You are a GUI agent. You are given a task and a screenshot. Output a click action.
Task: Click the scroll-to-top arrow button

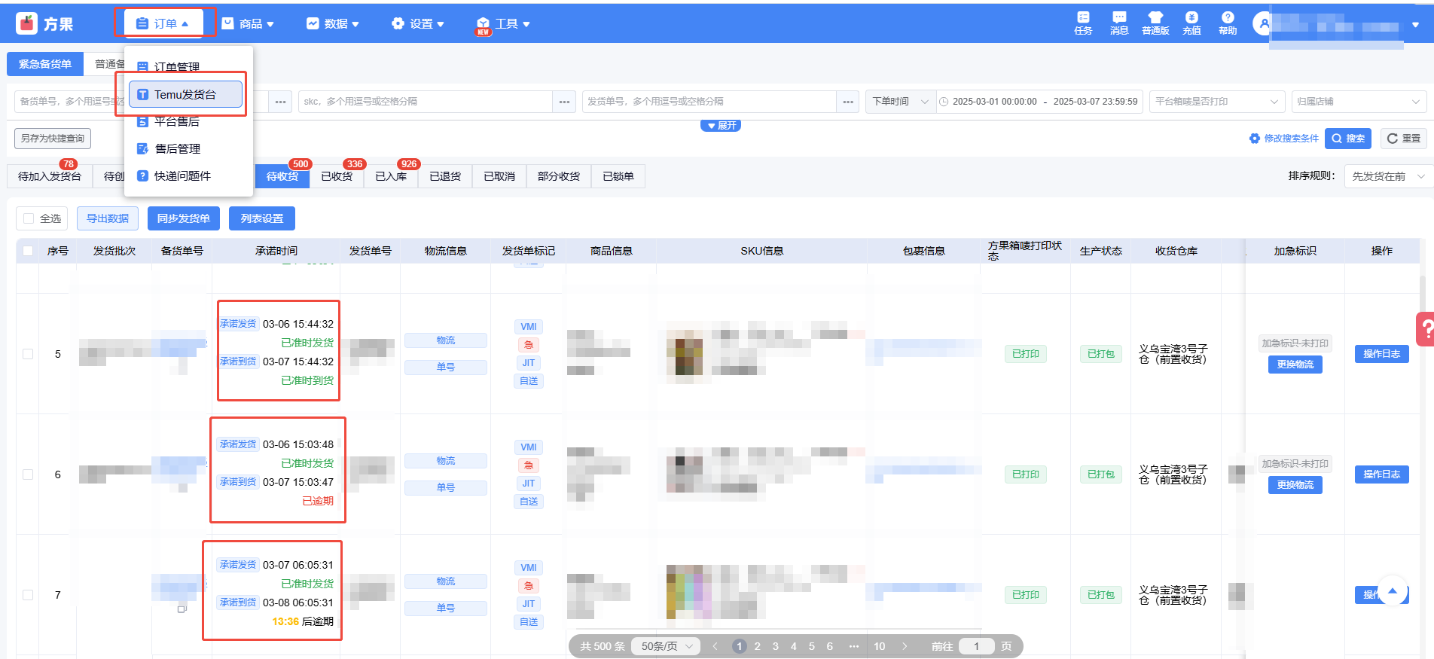pyautogui.click(x=1393, y=591)
